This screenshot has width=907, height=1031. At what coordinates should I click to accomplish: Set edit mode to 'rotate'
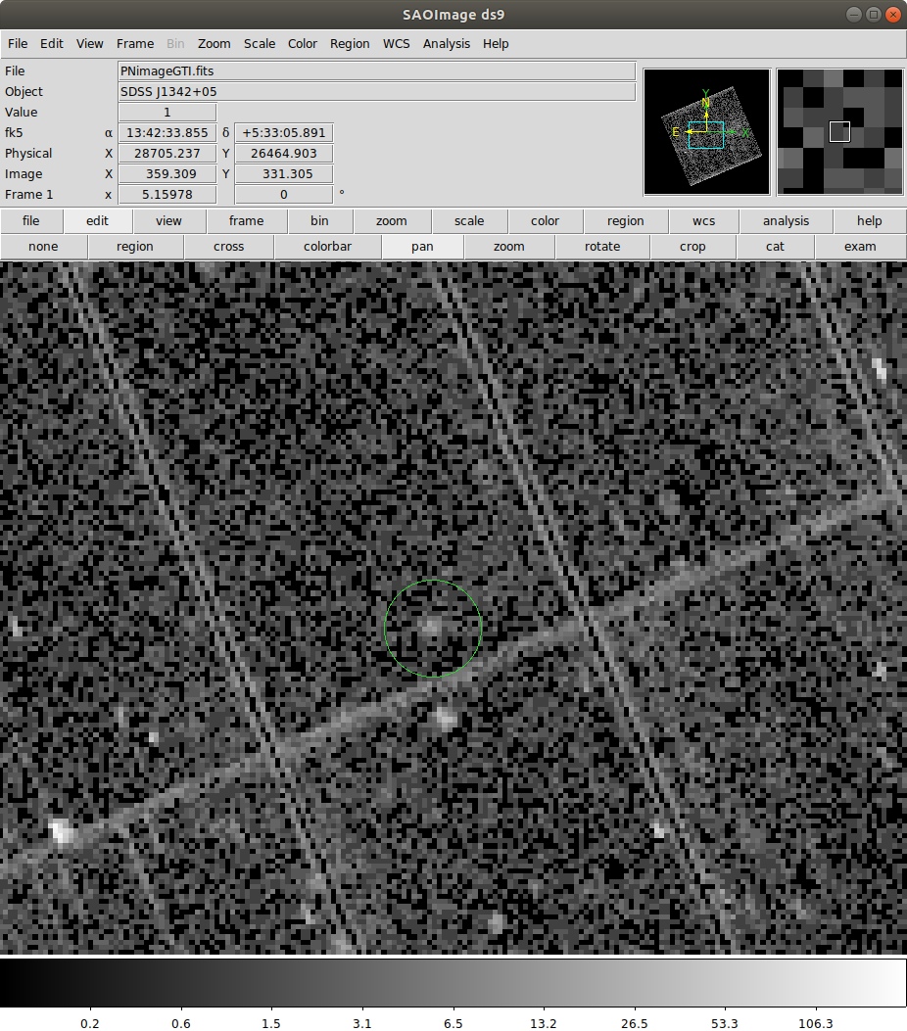pyautogui.click(x=602, y=247)
